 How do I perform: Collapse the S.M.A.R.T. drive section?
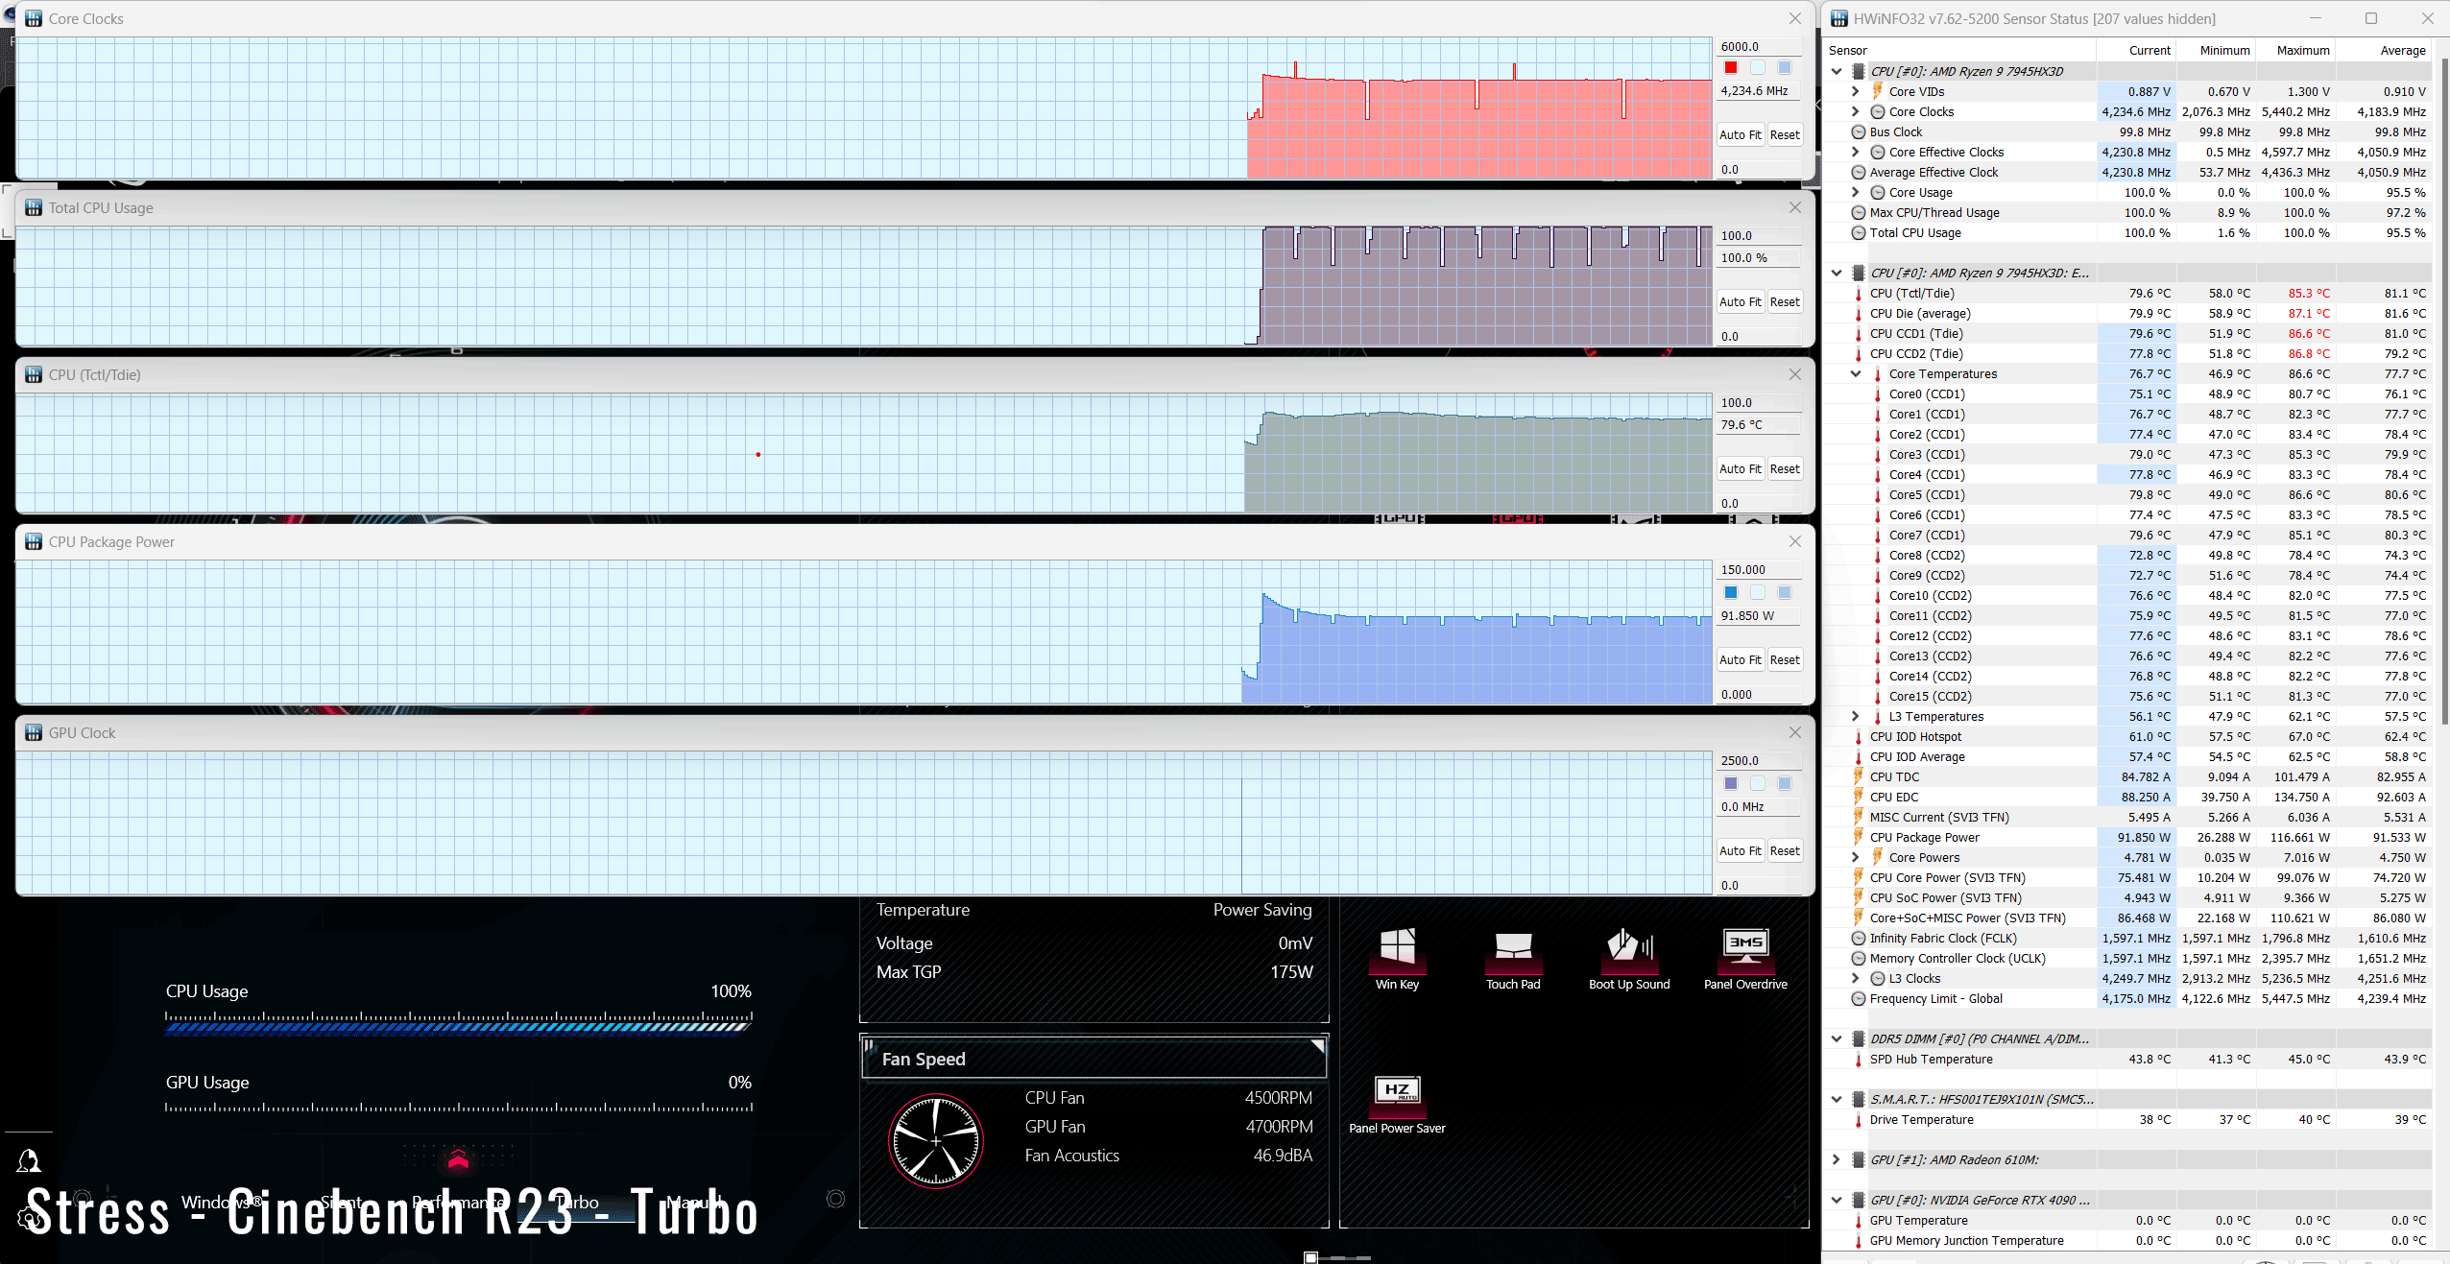point(1837,1099)
